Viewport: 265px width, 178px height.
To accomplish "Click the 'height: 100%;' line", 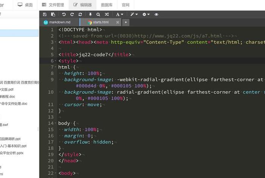I will [x=83, y=73].
